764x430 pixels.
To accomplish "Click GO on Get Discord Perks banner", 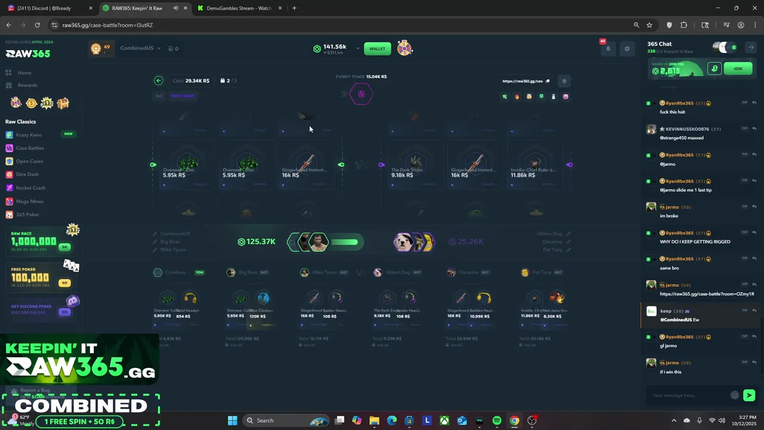I will 64,312.
